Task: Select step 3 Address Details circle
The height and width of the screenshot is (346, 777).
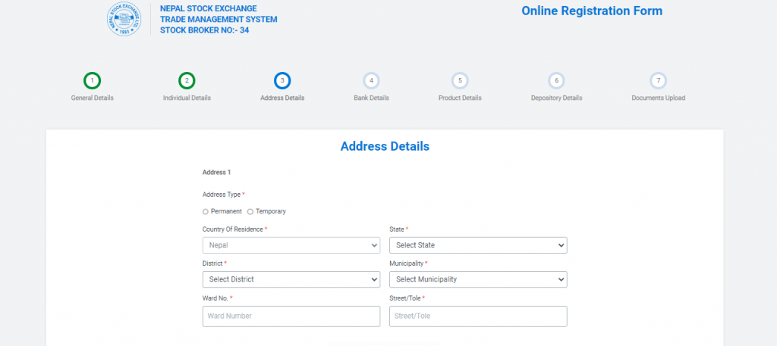Action: [x=282, y=80]
